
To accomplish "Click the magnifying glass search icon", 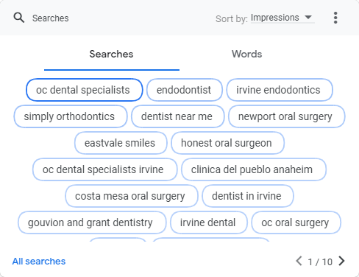I will point(19,18).
